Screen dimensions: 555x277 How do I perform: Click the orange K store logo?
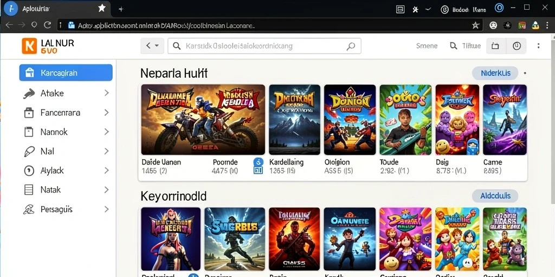29,46
